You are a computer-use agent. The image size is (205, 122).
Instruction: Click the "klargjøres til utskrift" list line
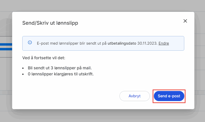61,74
